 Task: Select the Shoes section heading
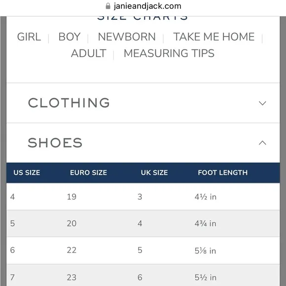coord(55,143)
